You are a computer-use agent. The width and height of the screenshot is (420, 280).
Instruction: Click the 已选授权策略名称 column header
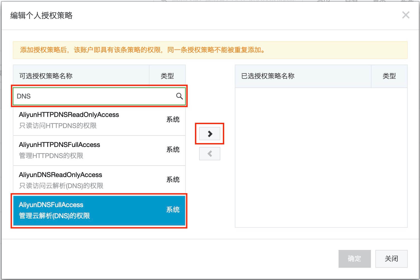pos(303,76)
